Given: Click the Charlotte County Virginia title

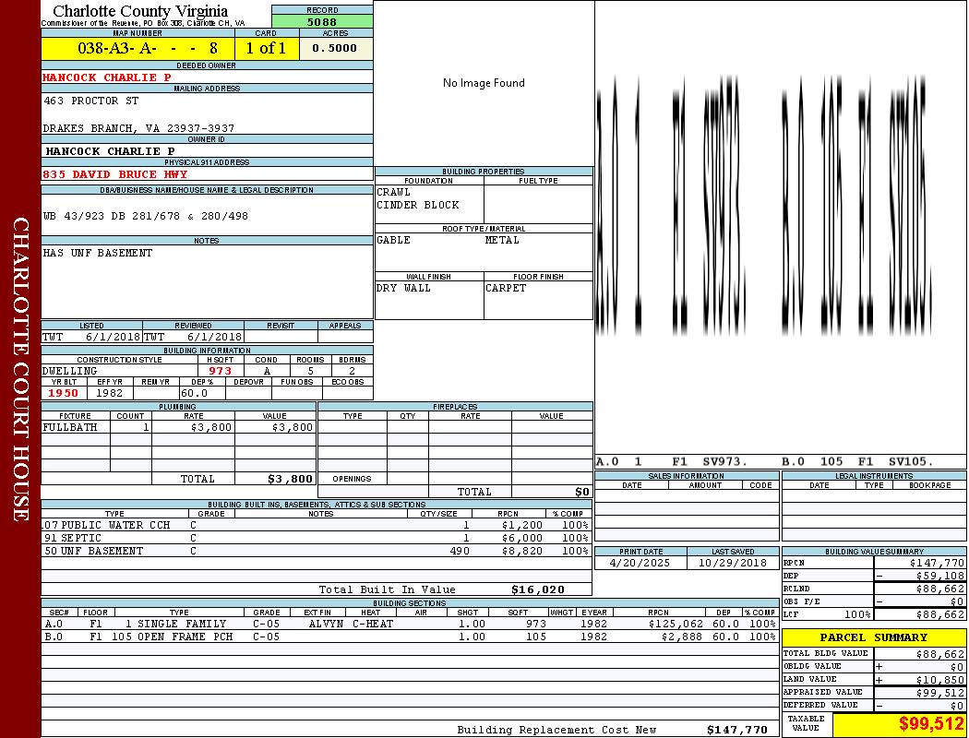Looking at the screenshot, I should coord(140,11).
